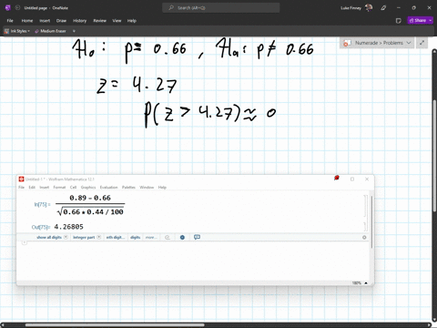437x328 pixels.
Task: Open the Edit menu in Mathematica
Action: 32,188
